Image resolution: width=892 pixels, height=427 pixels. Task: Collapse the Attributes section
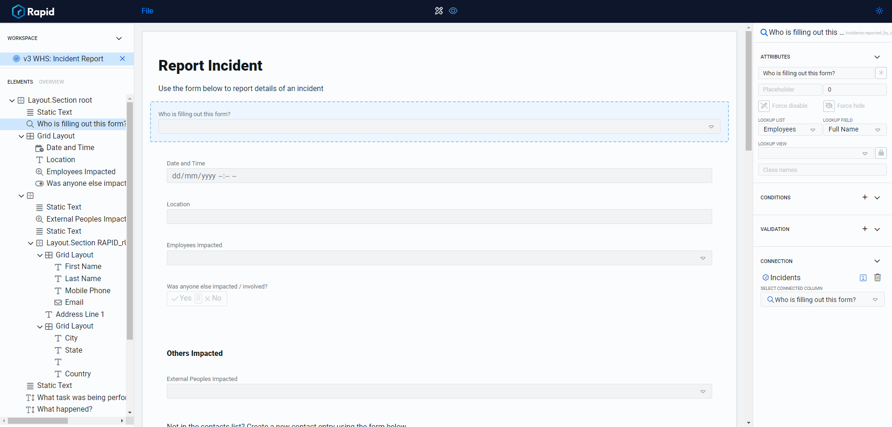pos(877,57)
